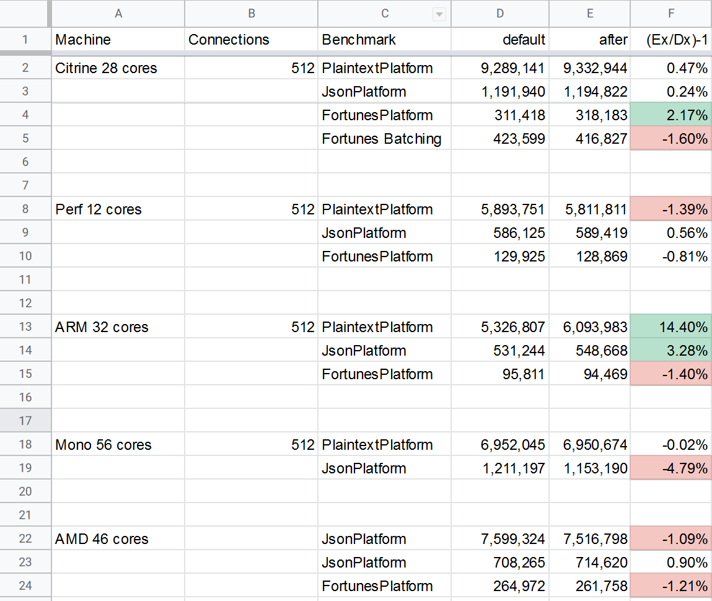Click the 531,244 cell
The height and width of the screenshot is (601, 712).
[500, 350]
